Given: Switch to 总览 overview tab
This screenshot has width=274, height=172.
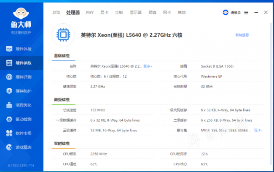Looking at the screenshot, I should [x=56, y=12].
